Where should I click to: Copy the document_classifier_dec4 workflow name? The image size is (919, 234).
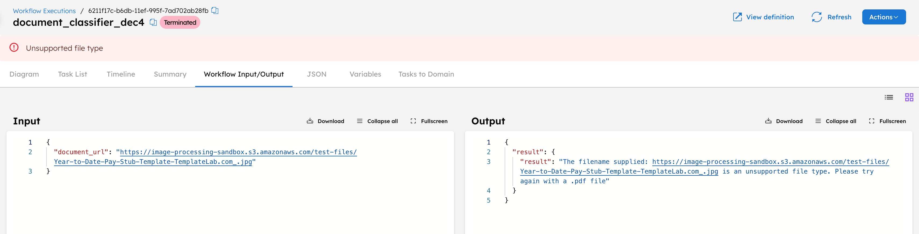tap(153, 23)
